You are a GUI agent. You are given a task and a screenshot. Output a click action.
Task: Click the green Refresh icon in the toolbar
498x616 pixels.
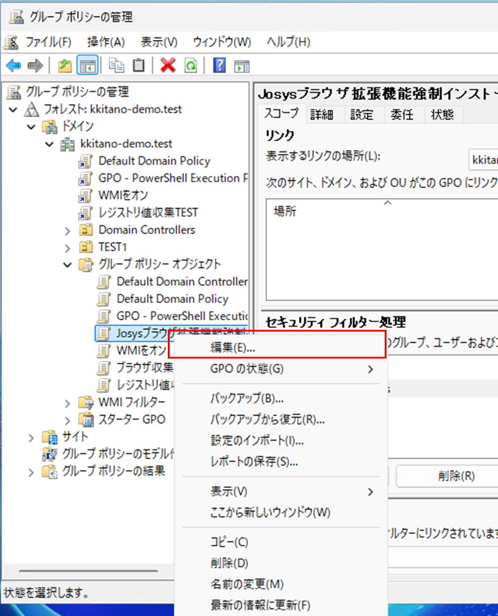[x=191, y=66]
